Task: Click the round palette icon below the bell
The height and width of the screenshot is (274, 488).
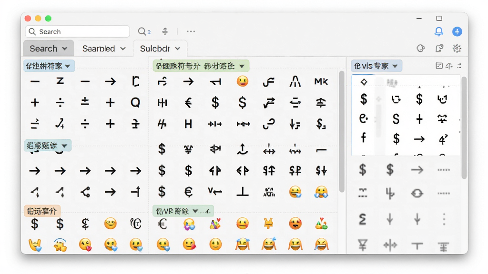Action: 421,49
